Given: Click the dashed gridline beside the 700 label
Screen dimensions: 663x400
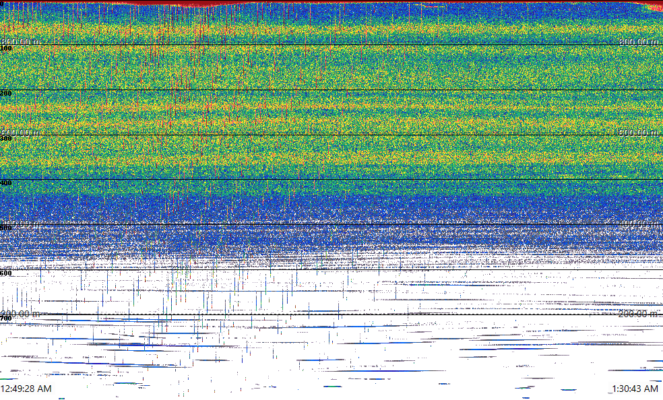Looking at the screenshot, I should point(337,314).
